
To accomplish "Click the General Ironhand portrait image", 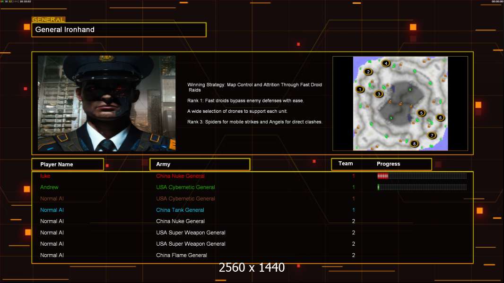I will coord(107,103).
